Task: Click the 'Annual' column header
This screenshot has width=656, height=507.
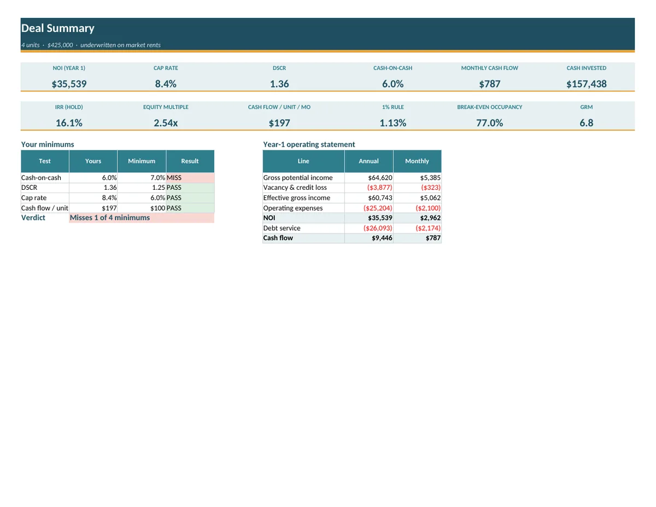Action: (369, 161)
